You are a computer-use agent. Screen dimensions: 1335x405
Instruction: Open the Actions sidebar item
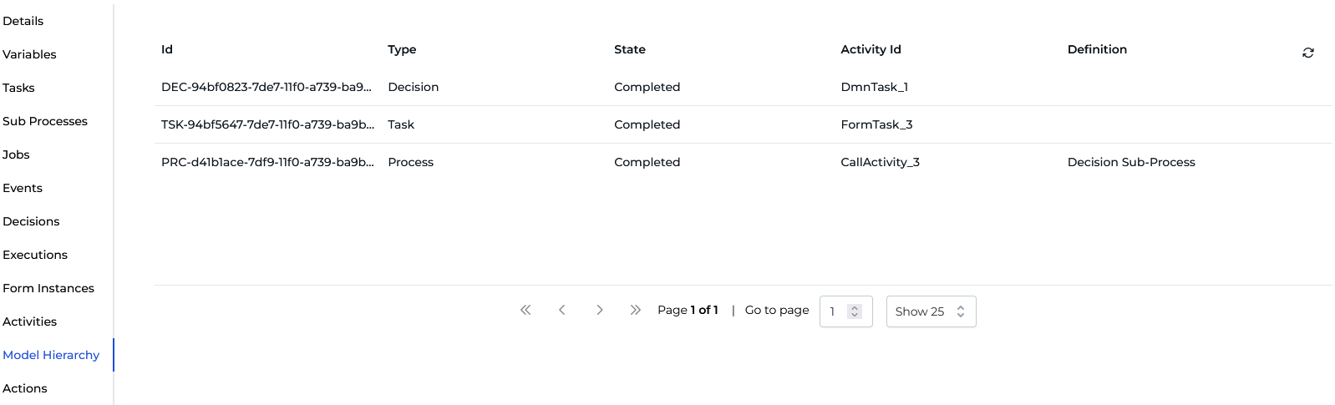point(25,388)
